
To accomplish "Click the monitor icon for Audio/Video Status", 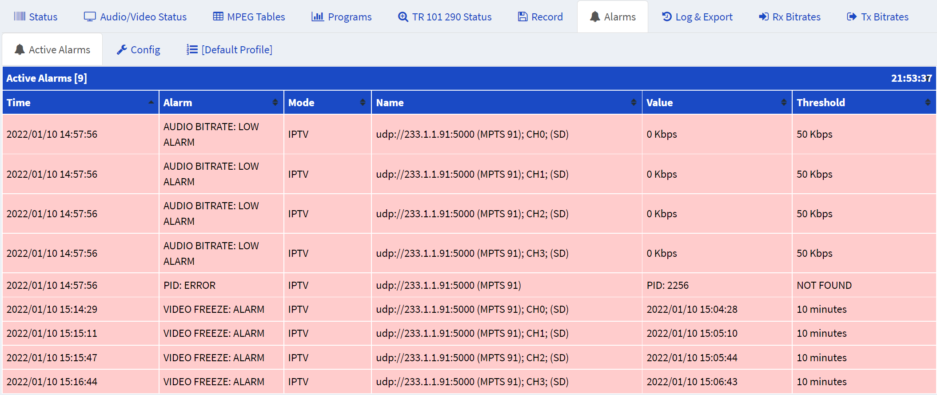I will [90, 16].
